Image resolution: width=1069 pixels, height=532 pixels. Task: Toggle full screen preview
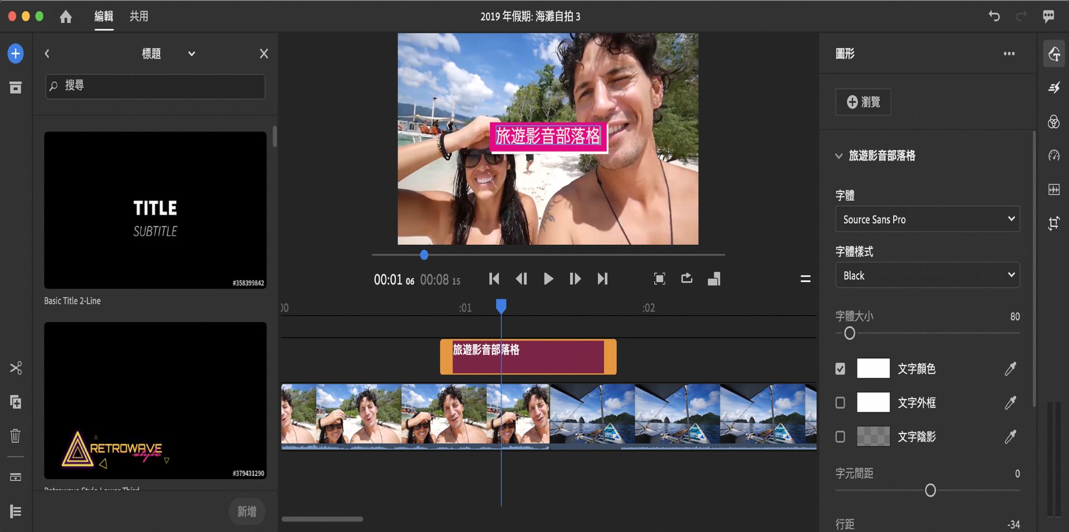coord(659,279)
